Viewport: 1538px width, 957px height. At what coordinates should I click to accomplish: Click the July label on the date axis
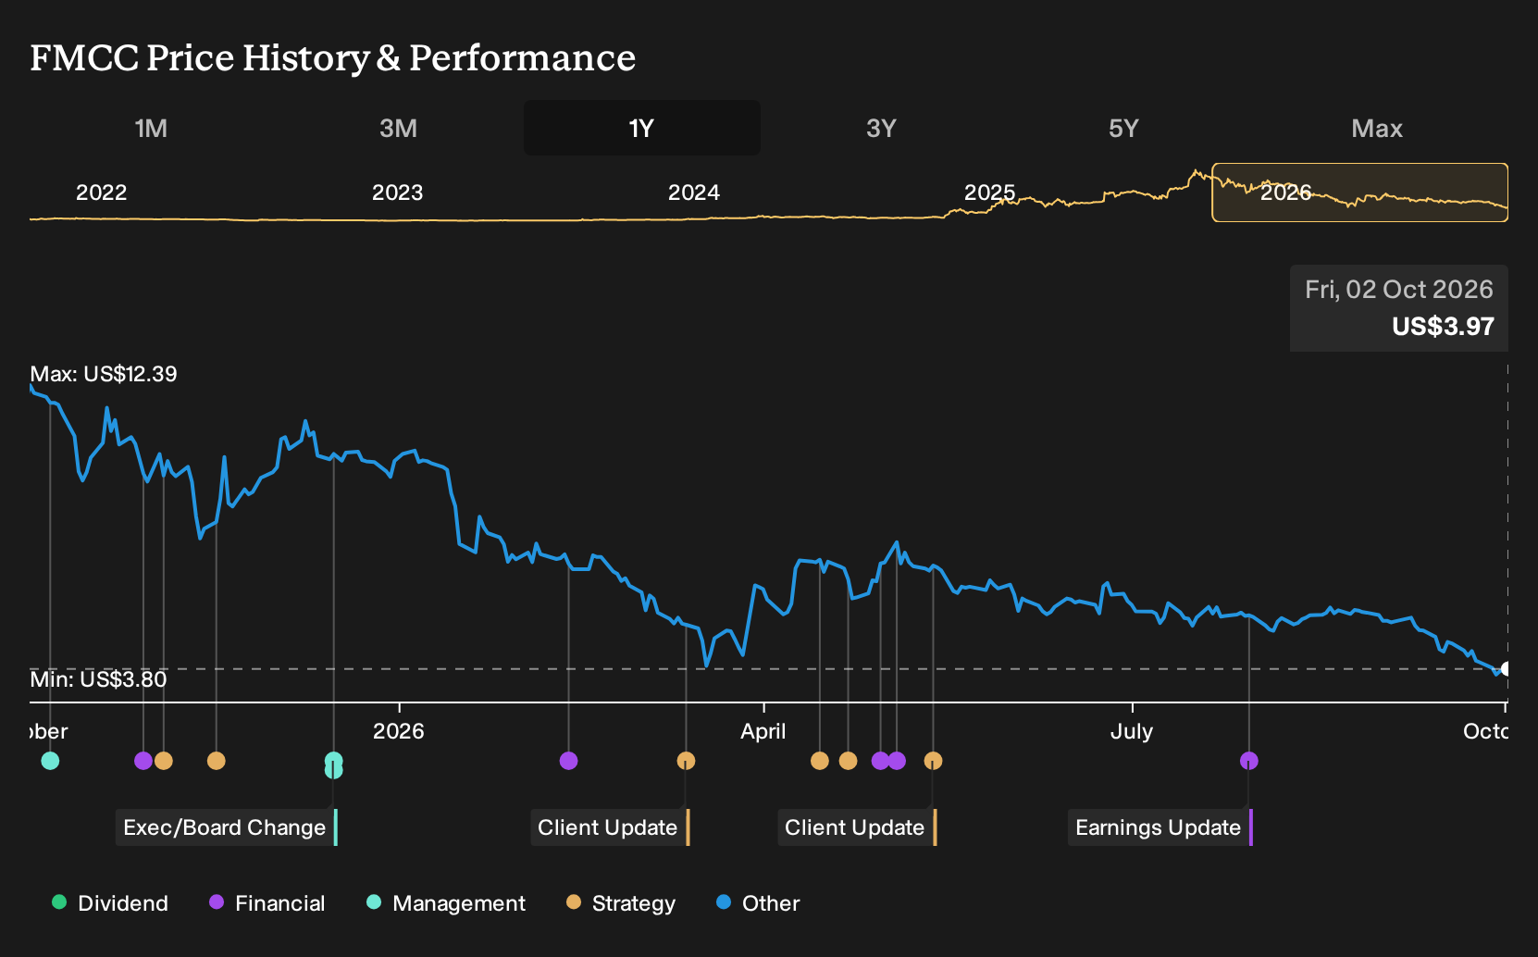click(1132, 731)
